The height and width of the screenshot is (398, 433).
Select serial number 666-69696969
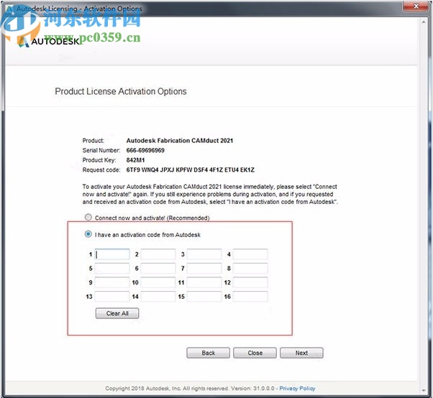pyautogui.click(x=145, y=150)
